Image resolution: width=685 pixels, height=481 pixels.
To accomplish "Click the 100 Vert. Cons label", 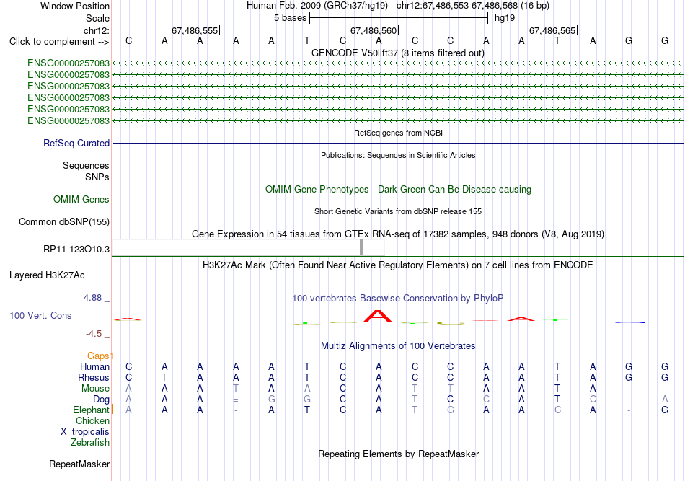I will click(40, 315).
